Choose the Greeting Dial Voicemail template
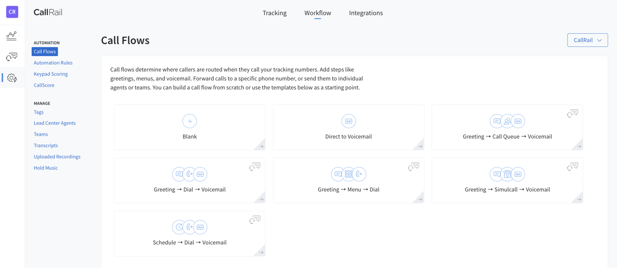 click(x=189, y=190)
